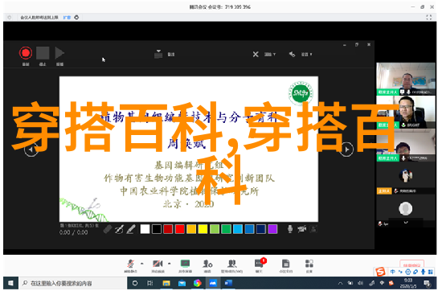Click the blue expand-capacity link in top bar

(67, 18)
